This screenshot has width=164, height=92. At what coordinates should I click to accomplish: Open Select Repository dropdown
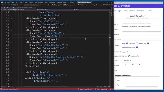pyautogui.click(x=101, y=89)
